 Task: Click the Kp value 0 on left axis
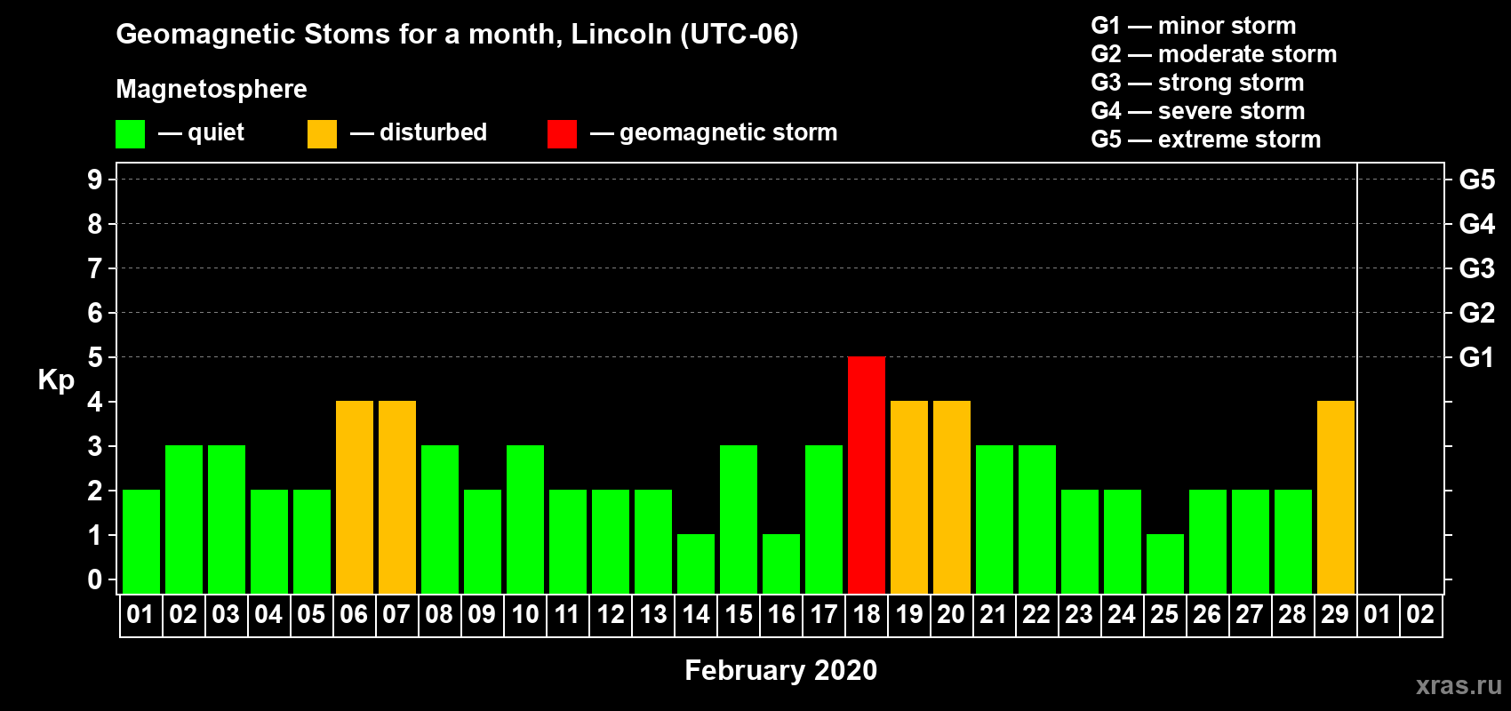[x=95, y=579]
